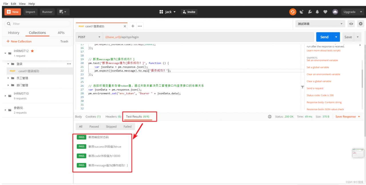Insert Clear a global variable snippet
366x185 pixels.
click(x=319, y=81)
